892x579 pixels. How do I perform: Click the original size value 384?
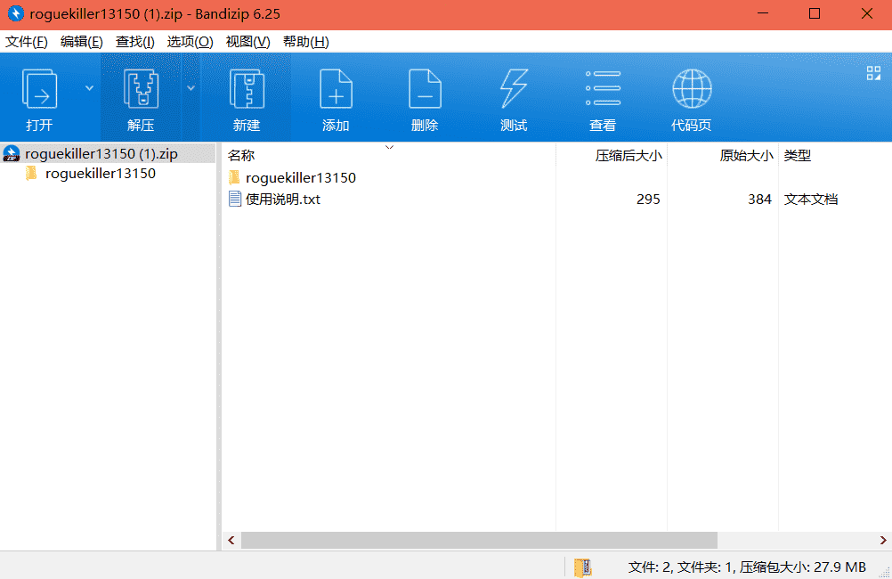pos(759,200)
